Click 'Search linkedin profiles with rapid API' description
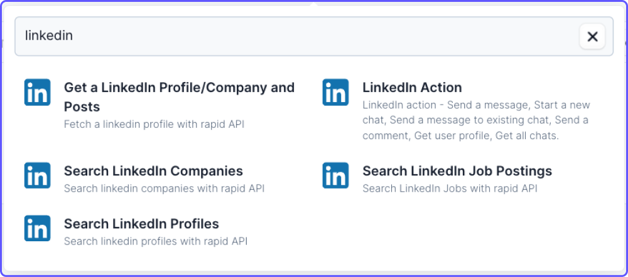 point(156,241)
